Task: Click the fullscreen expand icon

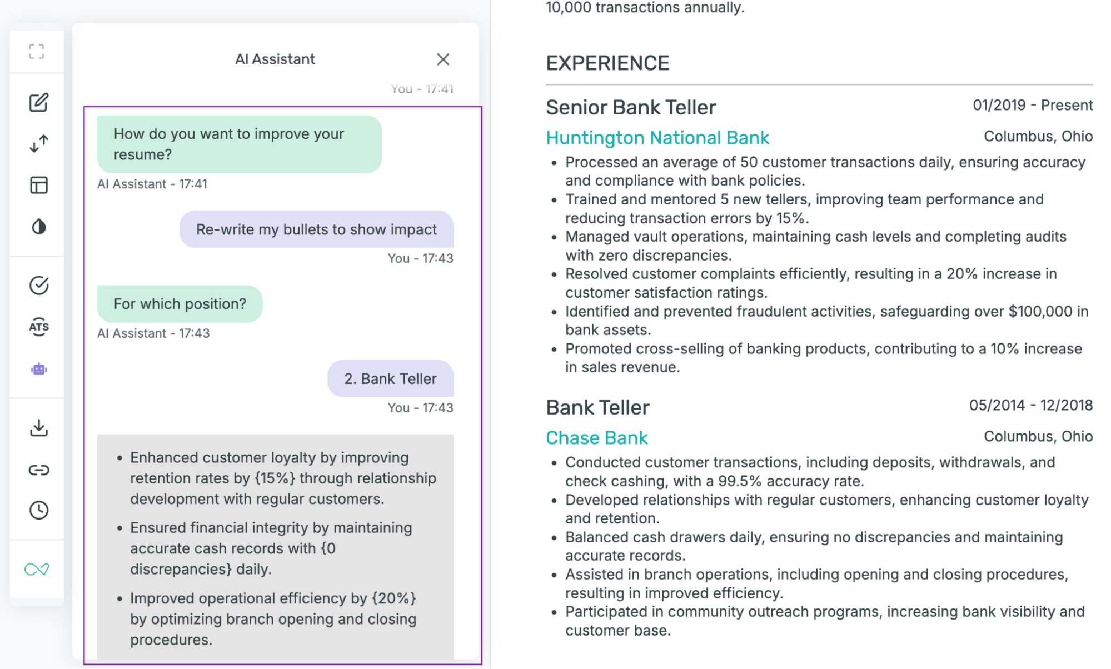Action: click(x=37, y=52)
